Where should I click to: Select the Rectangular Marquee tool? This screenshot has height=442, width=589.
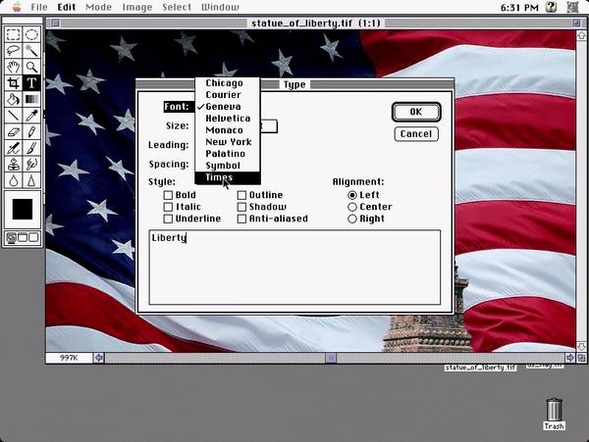[14, 34]
